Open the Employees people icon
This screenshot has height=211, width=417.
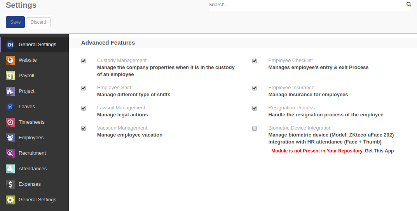tap(10, 138)
